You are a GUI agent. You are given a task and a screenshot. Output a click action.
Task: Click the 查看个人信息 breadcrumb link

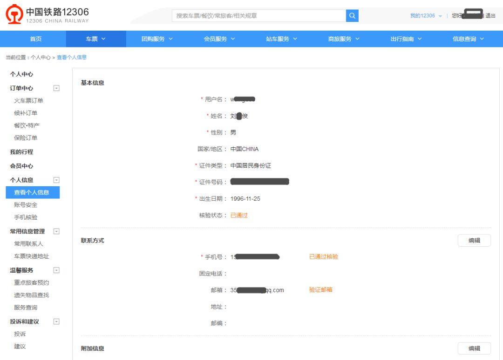[72, 57]
